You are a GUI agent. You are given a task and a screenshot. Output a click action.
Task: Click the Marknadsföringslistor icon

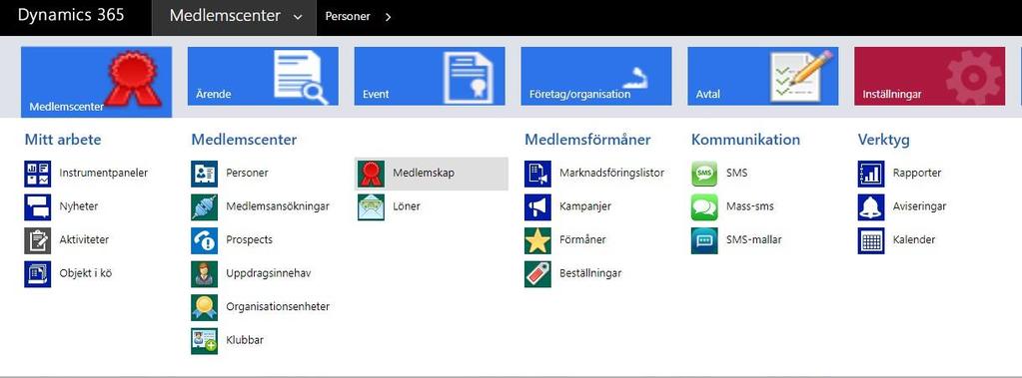537,174
